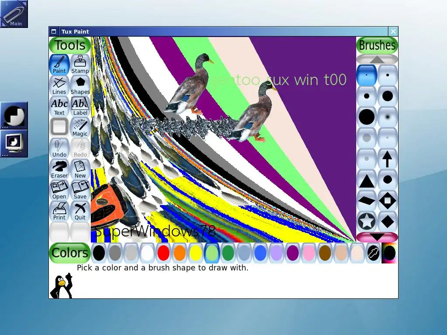The image size is (447, 335).
Task: Click 'Pick a color and a brush shape' hint
Action: point(162,268)
